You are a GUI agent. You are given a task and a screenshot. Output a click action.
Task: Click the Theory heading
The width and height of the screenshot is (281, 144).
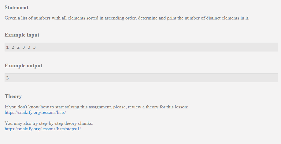[x=13, y=97]
